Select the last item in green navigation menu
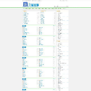Image resolution: width=91 pixels, height=91 pixels. click(64, 9)
